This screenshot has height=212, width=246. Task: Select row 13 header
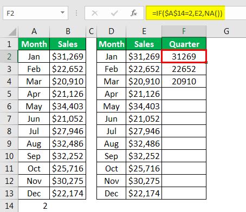9,193
